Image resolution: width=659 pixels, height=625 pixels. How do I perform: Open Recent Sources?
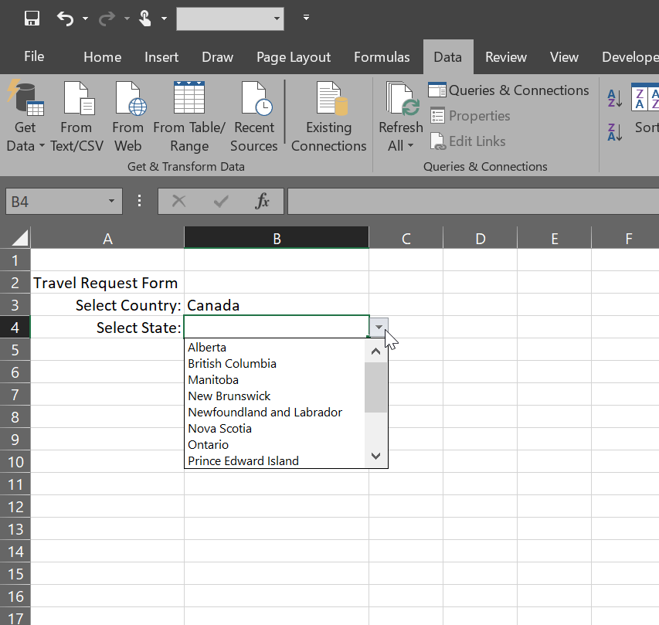pyautogui.click(x=254, y=117)
